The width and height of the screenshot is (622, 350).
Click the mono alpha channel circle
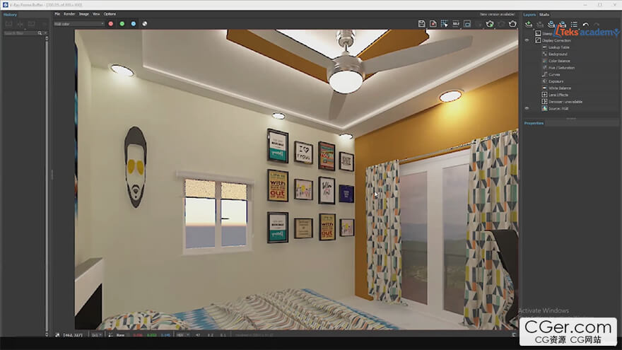[144, 23]
